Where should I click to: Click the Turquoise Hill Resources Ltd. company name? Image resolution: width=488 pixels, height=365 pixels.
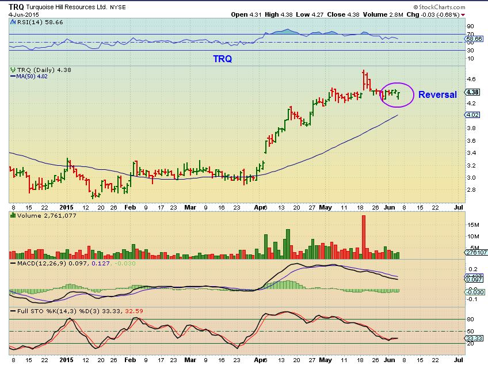click(x=67, y=7)
